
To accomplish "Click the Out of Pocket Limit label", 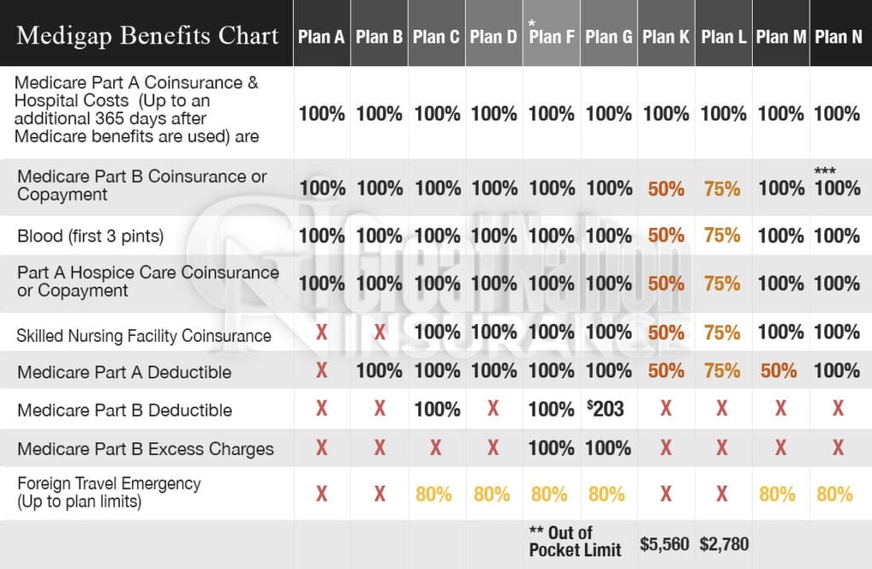I will tap(575, 541).
